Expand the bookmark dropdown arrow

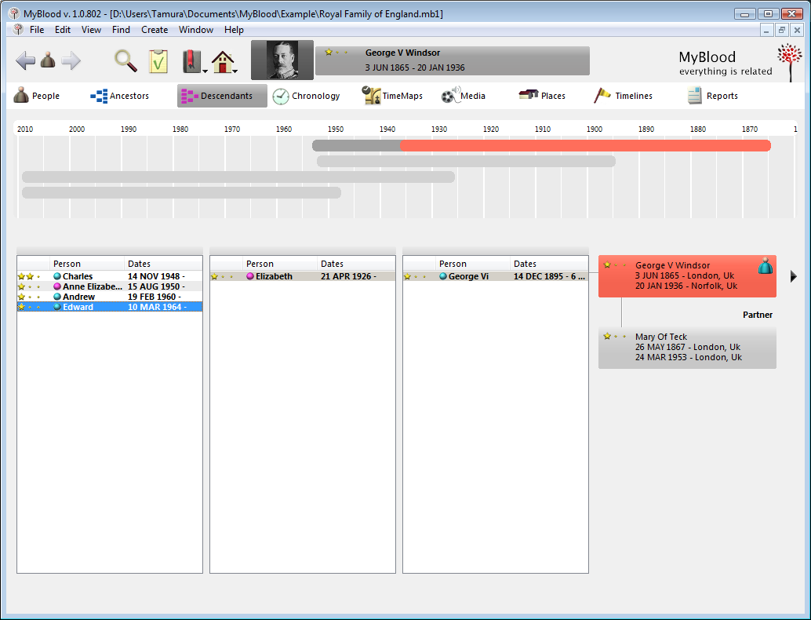click(205, 71)
